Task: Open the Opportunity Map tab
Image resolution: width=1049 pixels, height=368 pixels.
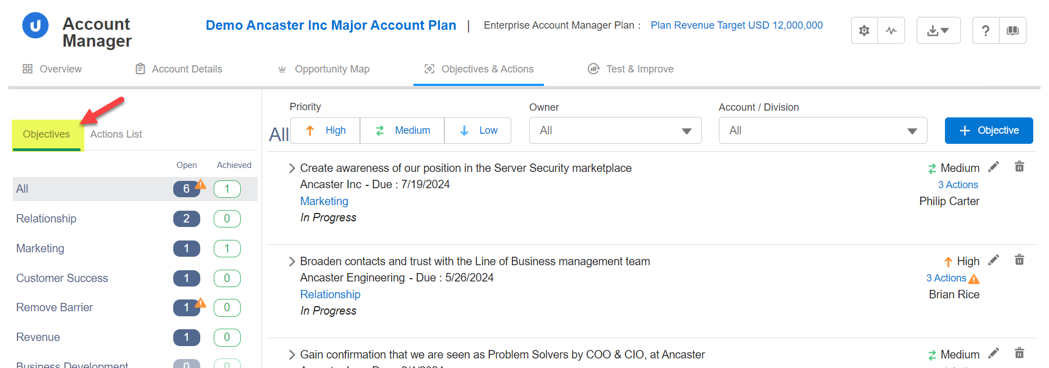Action: 323,69
